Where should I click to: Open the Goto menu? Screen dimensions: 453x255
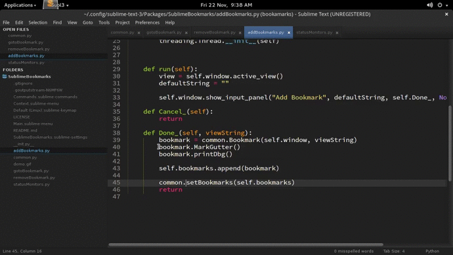pos(87,22)
